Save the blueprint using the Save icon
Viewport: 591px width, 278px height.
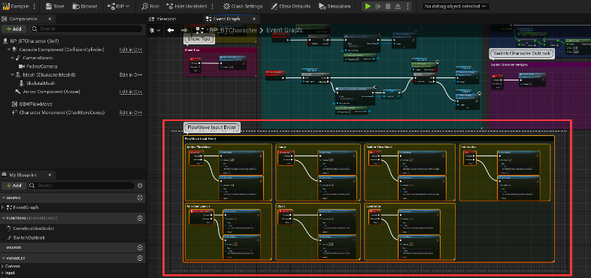(55, 7)
